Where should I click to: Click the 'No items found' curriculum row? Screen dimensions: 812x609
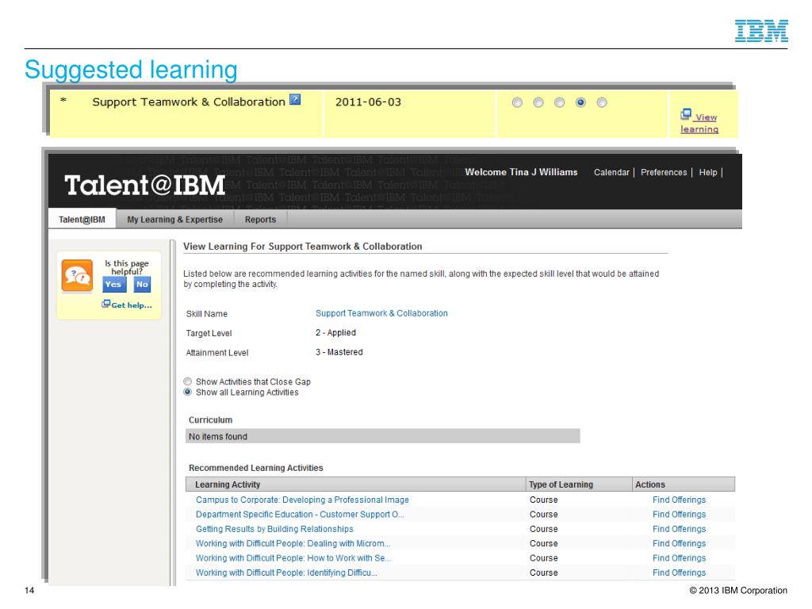383,436
